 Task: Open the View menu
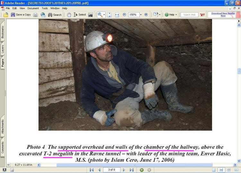[22, 8]
